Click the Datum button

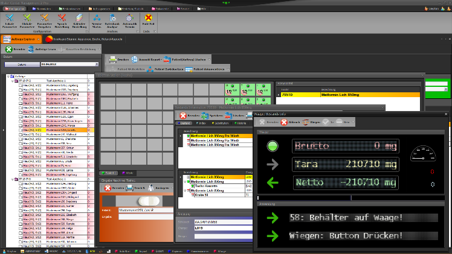point(22,65)
